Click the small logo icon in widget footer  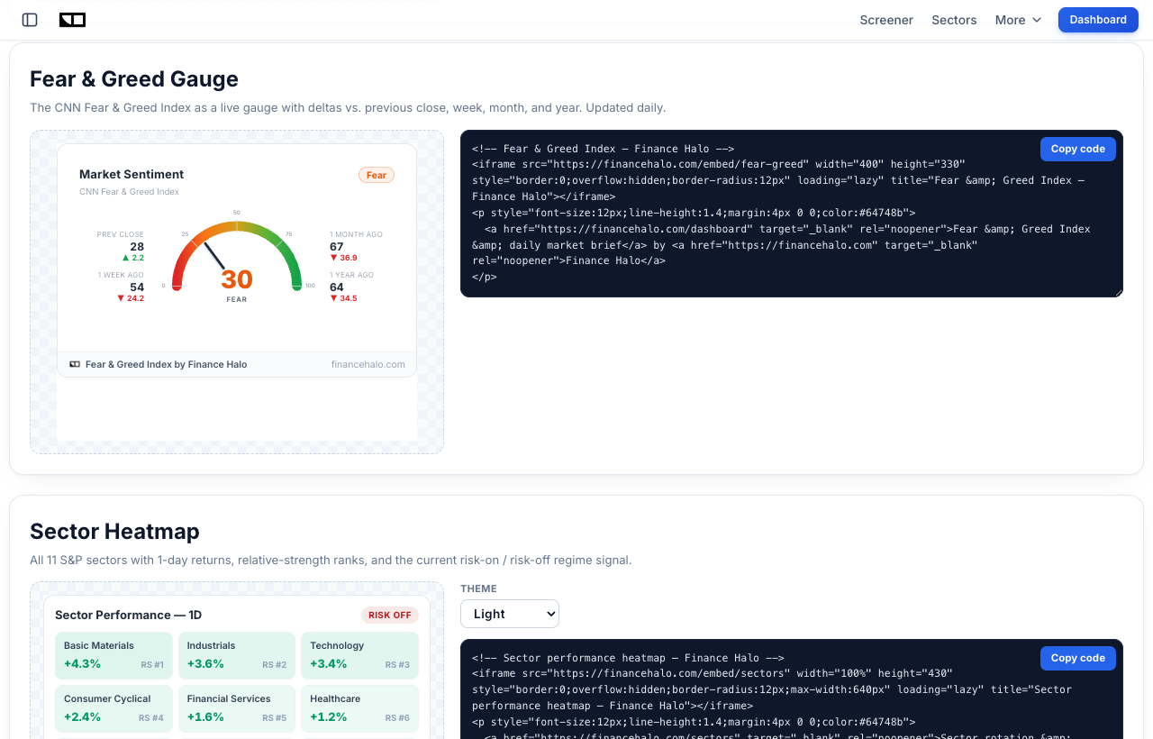tap(75, 364)
